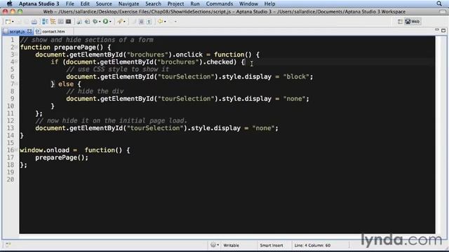The image size is (449, 252).
Task: Open the back navigation history dropdown
Action: 165,22
